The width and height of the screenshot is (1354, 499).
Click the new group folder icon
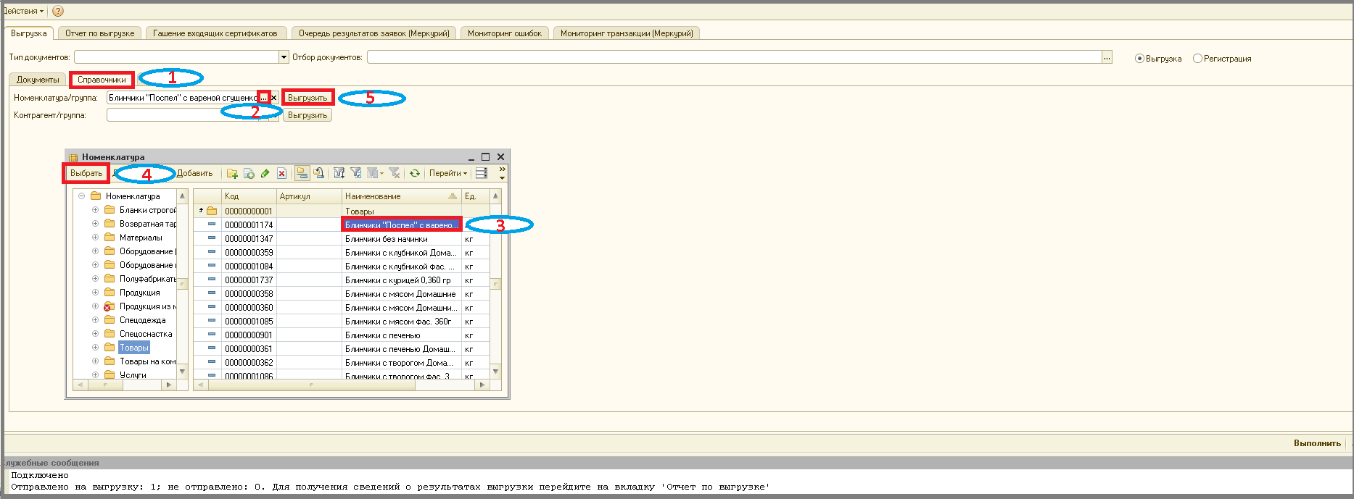232,173
